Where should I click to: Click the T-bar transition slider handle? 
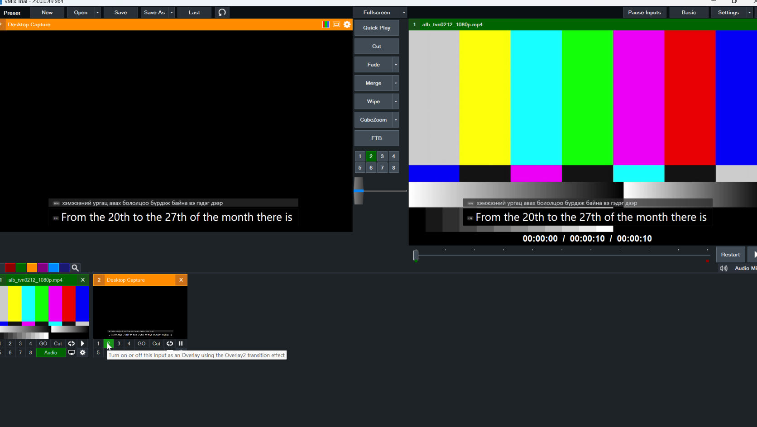click(359, 190)
